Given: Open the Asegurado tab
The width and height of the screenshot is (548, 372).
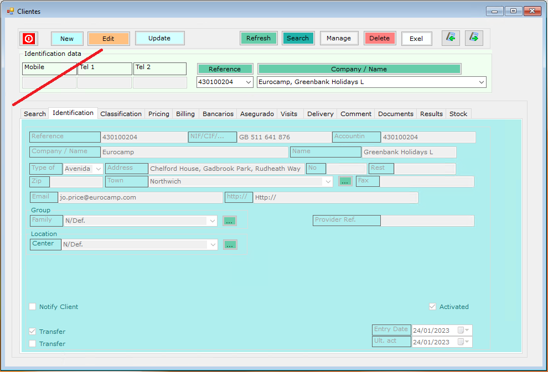Looking at the screenshot, I should [257, 114].
